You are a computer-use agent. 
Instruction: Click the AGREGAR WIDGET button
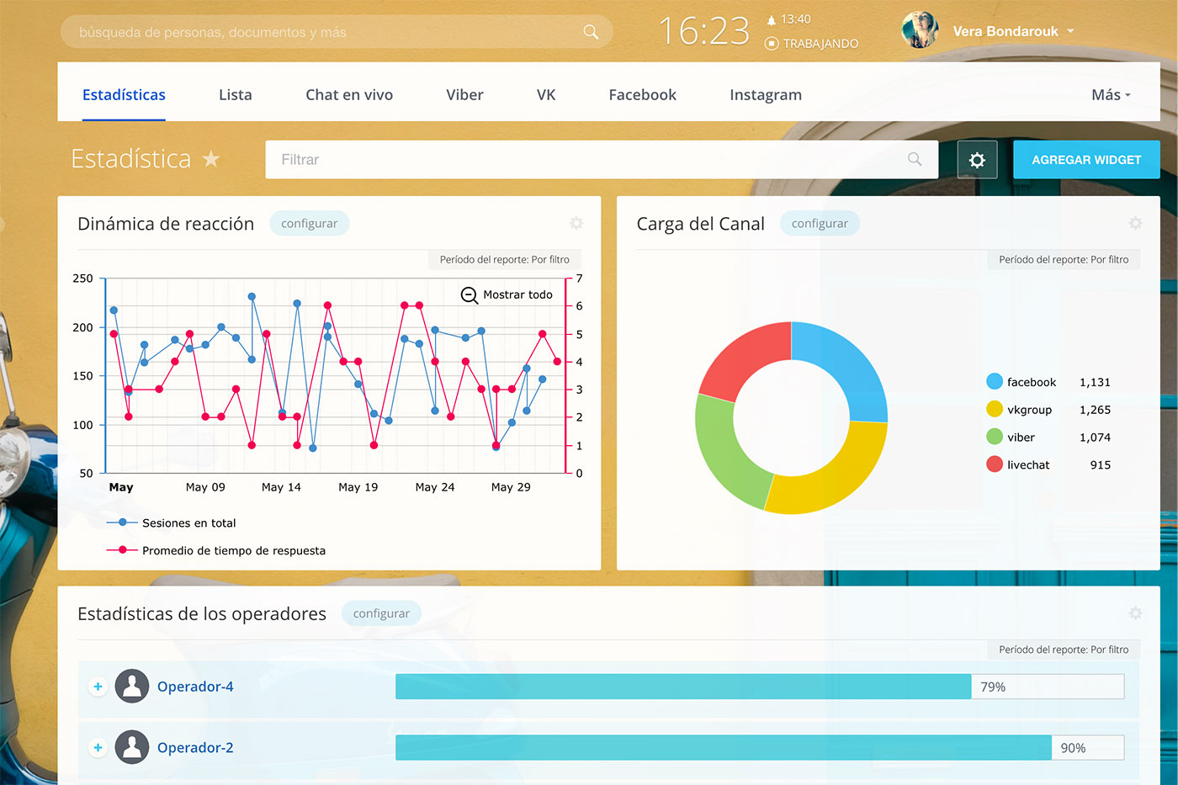click(x=1086, y=159)
